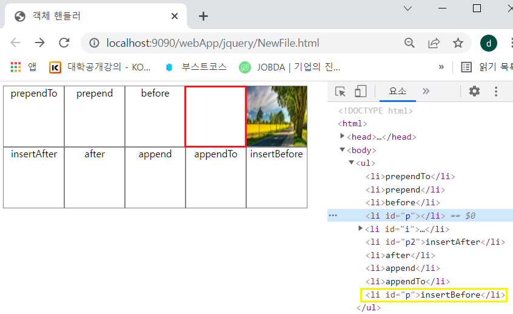
Task: Select the <li>prepend</li> DOM node
Action: click(405, 189)
